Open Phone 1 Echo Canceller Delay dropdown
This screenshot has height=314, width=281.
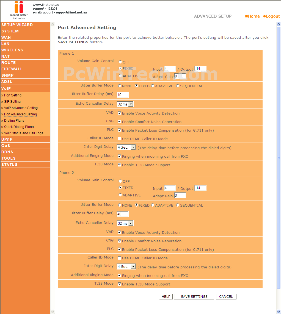(125, 104)
